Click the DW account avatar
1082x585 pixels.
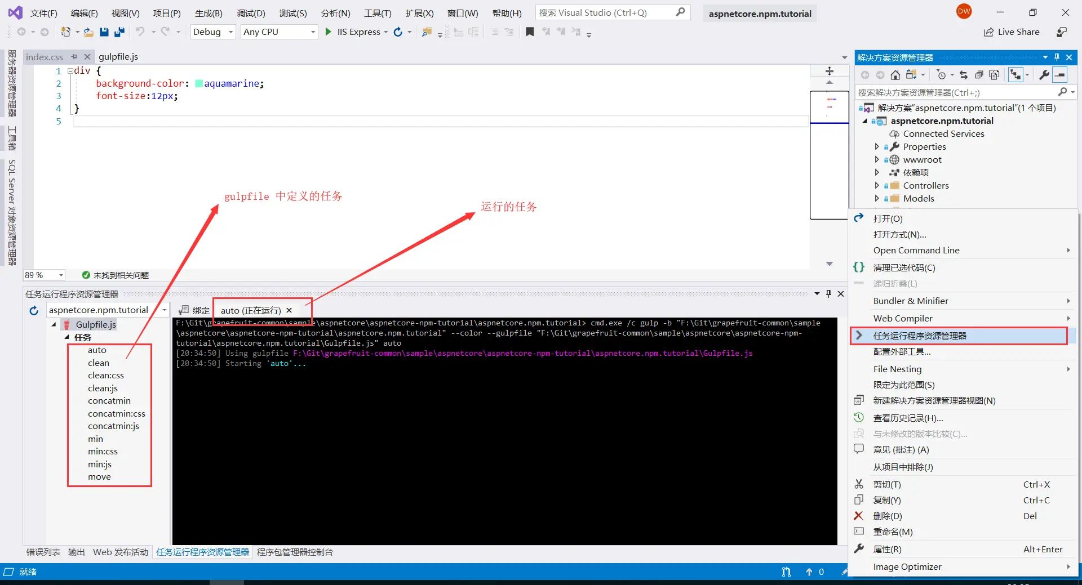pyautogui.click(x=964, y=11)
